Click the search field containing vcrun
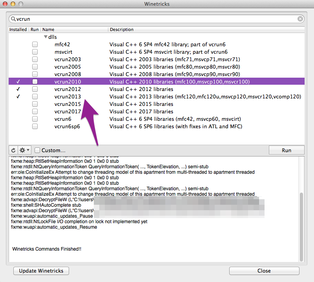 click(x=157, y=19)
